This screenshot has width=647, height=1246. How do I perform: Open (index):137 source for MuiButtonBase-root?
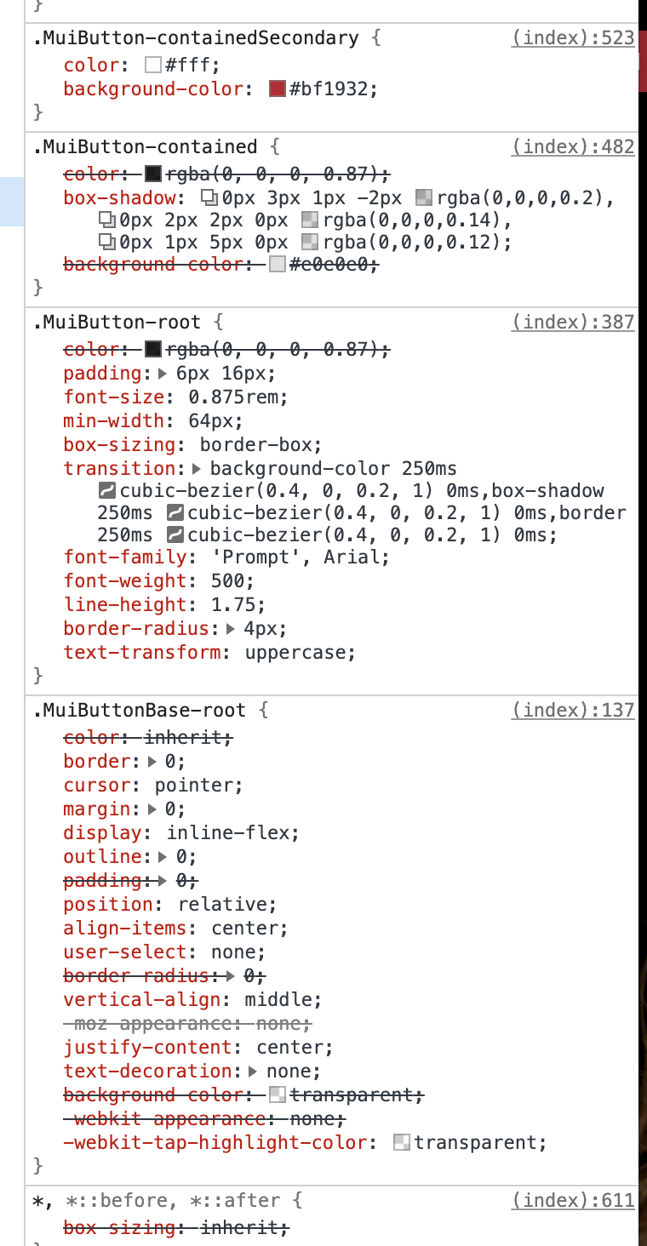[572, 710]
